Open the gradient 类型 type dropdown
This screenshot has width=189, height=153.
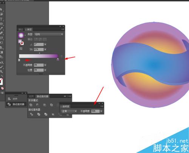(x=49, y=34)
